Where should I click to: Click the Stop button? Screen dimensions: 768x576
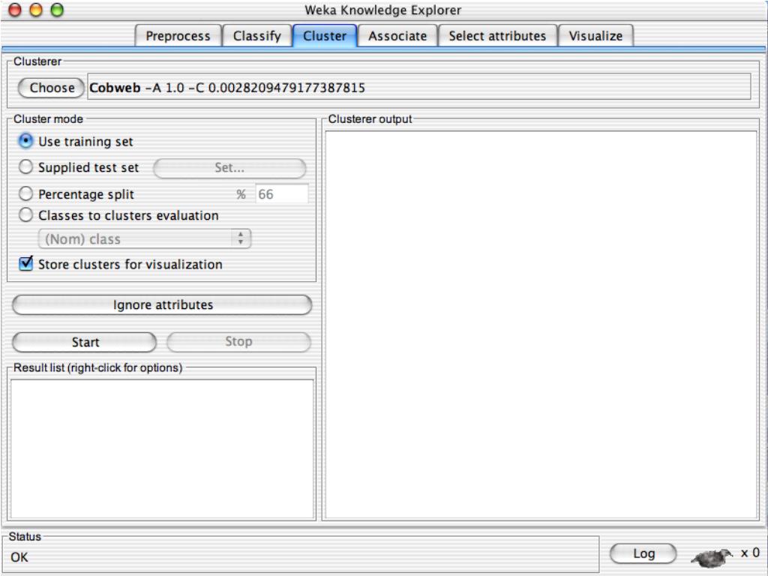tap(238, 342)
